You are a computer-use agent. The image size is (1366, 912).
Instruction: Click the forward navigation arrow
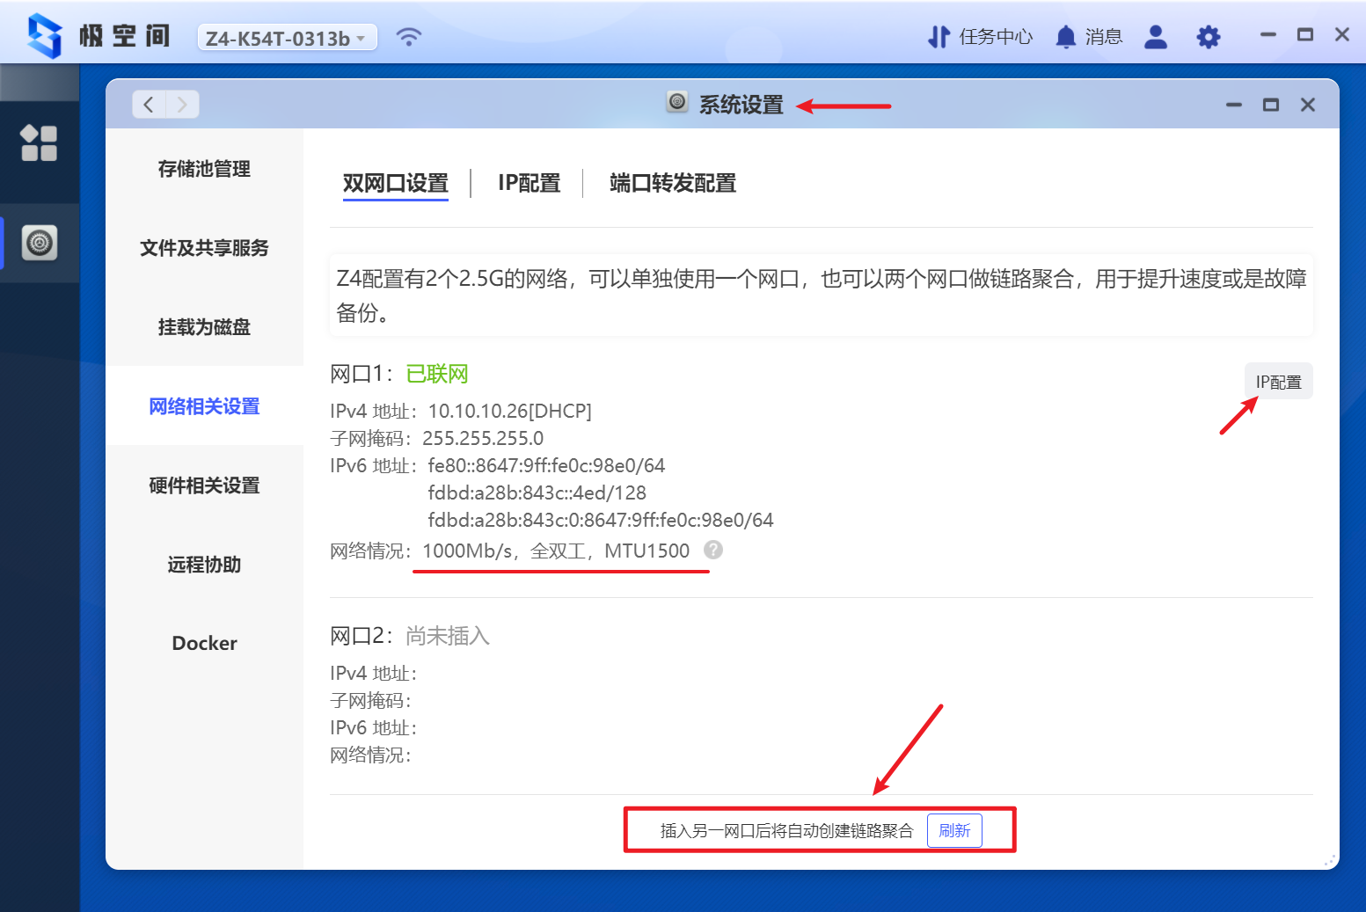(x=182, y=104)
